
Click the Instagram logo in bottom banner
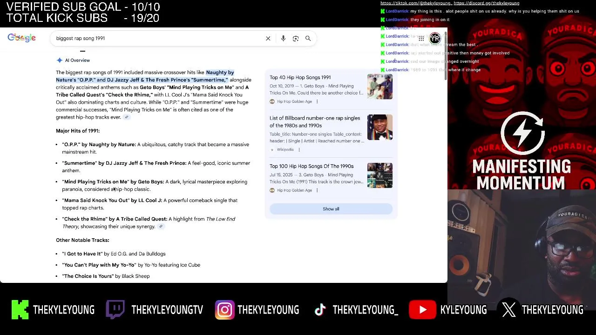(x=224, y=310)
